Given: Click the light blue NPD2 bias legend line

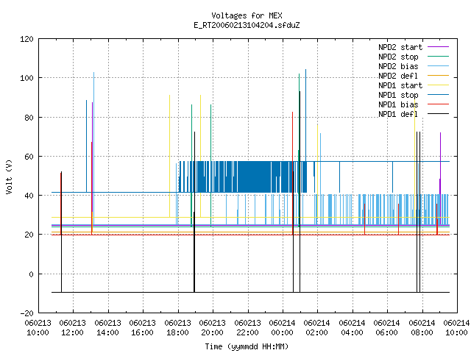Looking at the screenshot, I should tap(439, 66).
